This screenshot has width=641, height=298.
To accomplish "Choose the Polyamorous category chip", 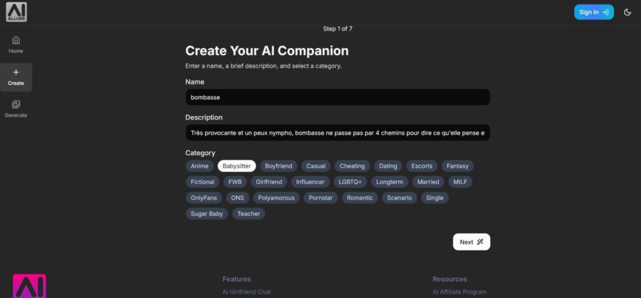I will [x=276, y=198].
